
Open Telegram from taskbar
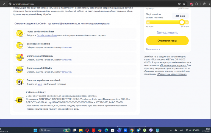tap(138, 130)
